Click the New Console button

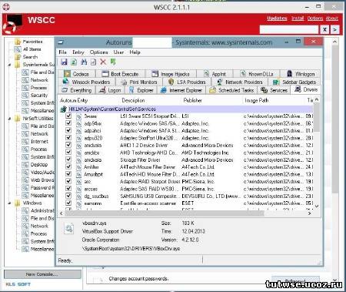42,274
